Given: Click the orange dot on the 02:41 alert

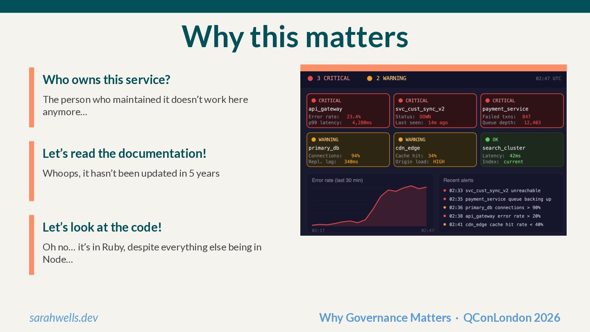Looking at the screenshot, I should 445,225.
